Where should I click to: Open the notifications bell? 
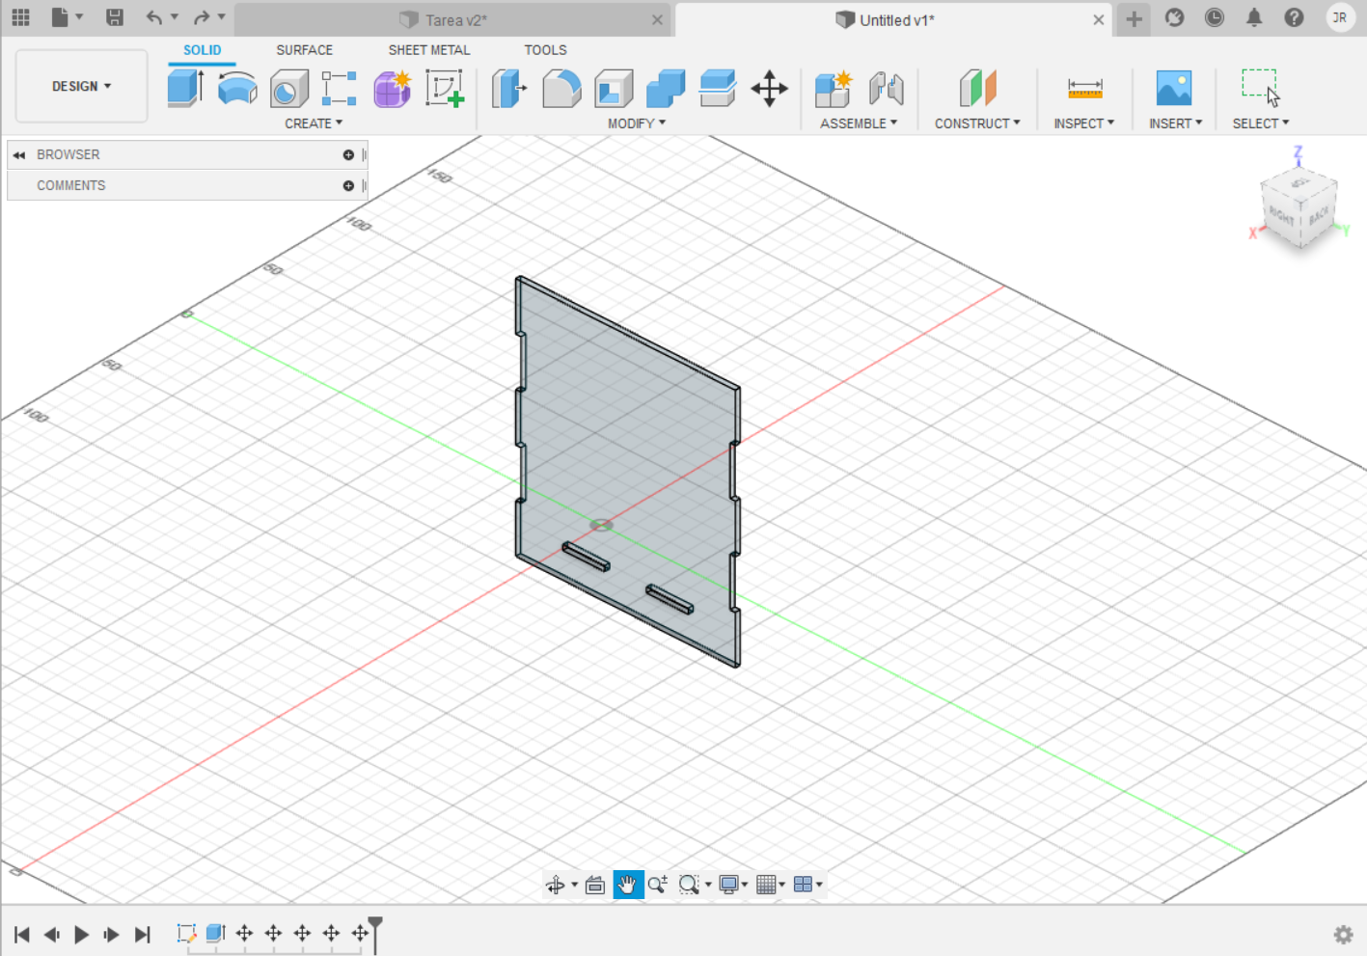[x=1254, y=17]
